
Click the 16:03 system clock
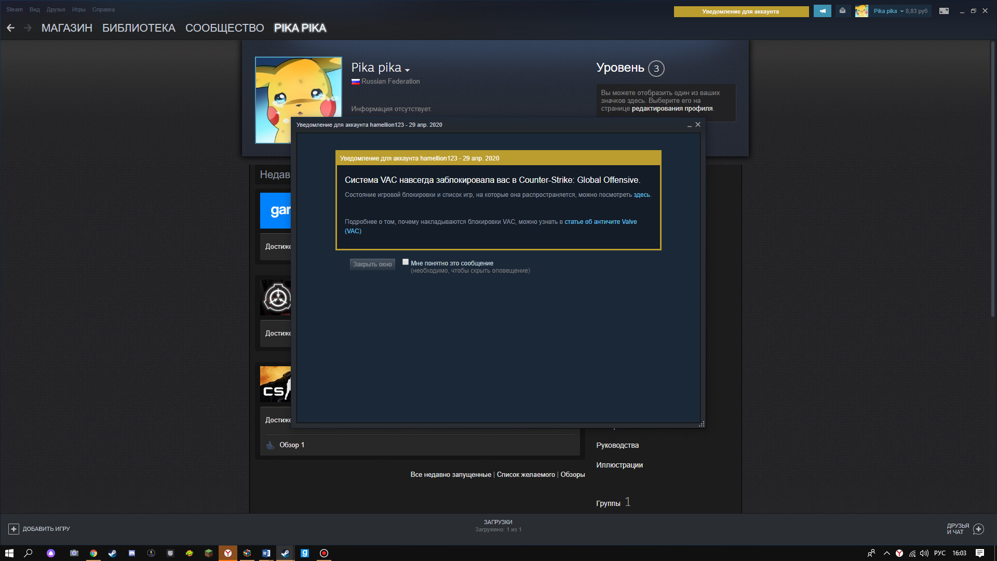[x=960, y=553]
